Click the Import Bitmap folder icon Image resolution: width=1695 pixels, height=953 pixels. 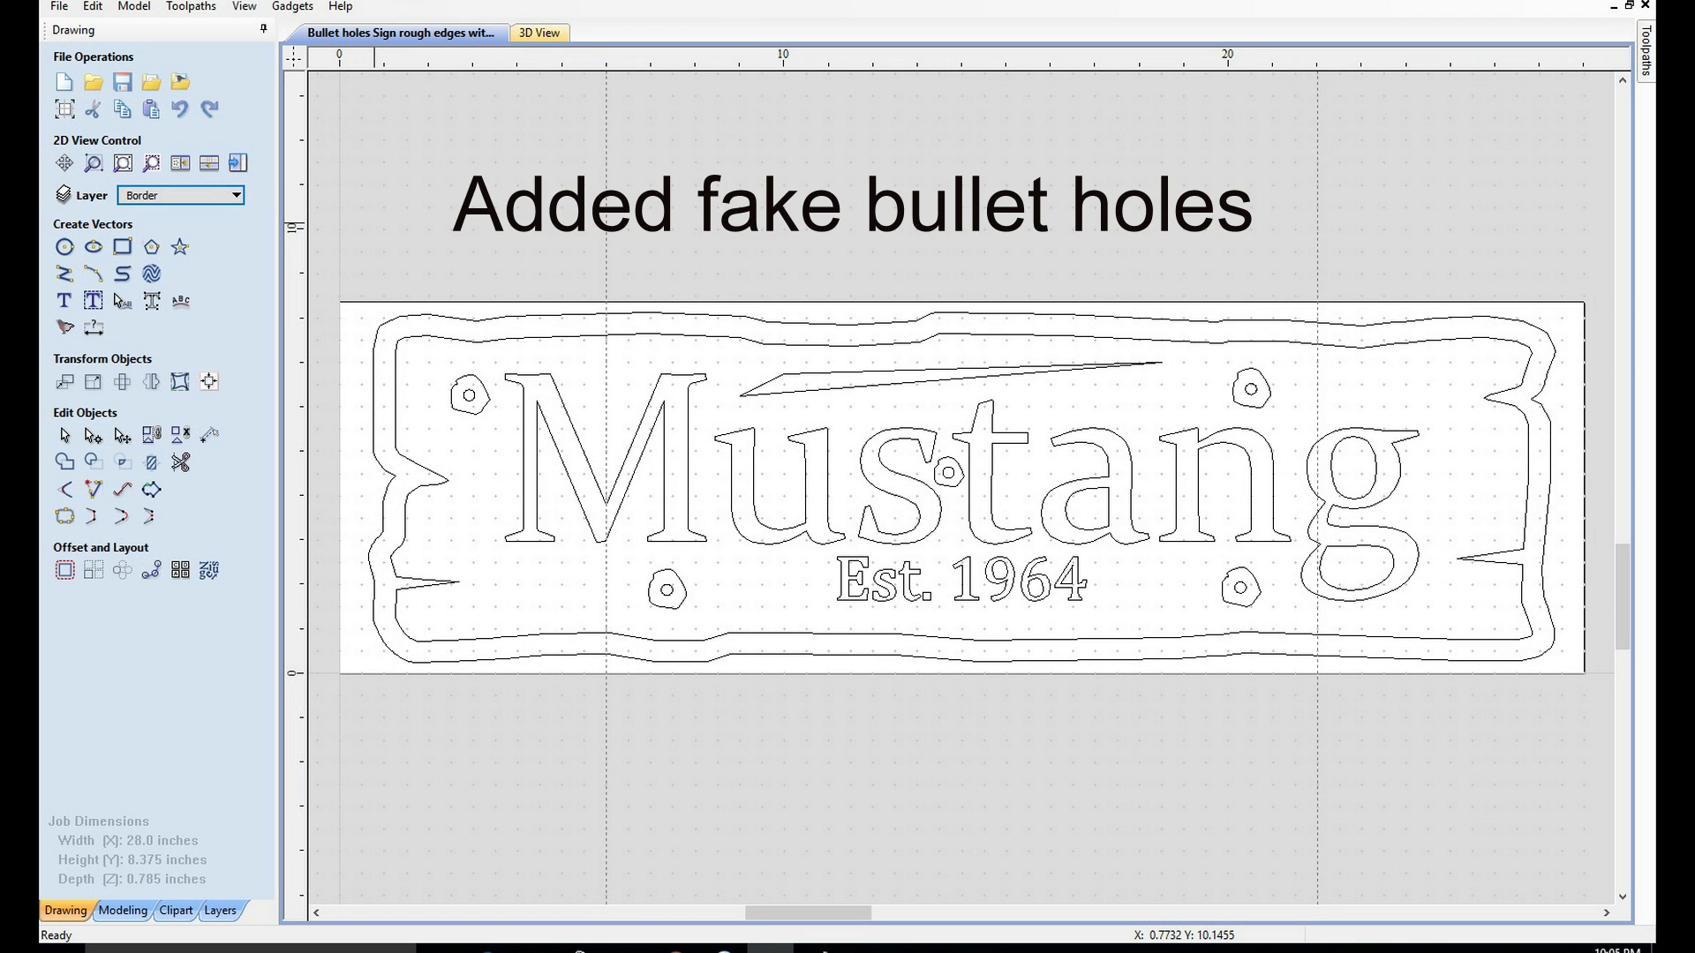click(x=180, y=82)
